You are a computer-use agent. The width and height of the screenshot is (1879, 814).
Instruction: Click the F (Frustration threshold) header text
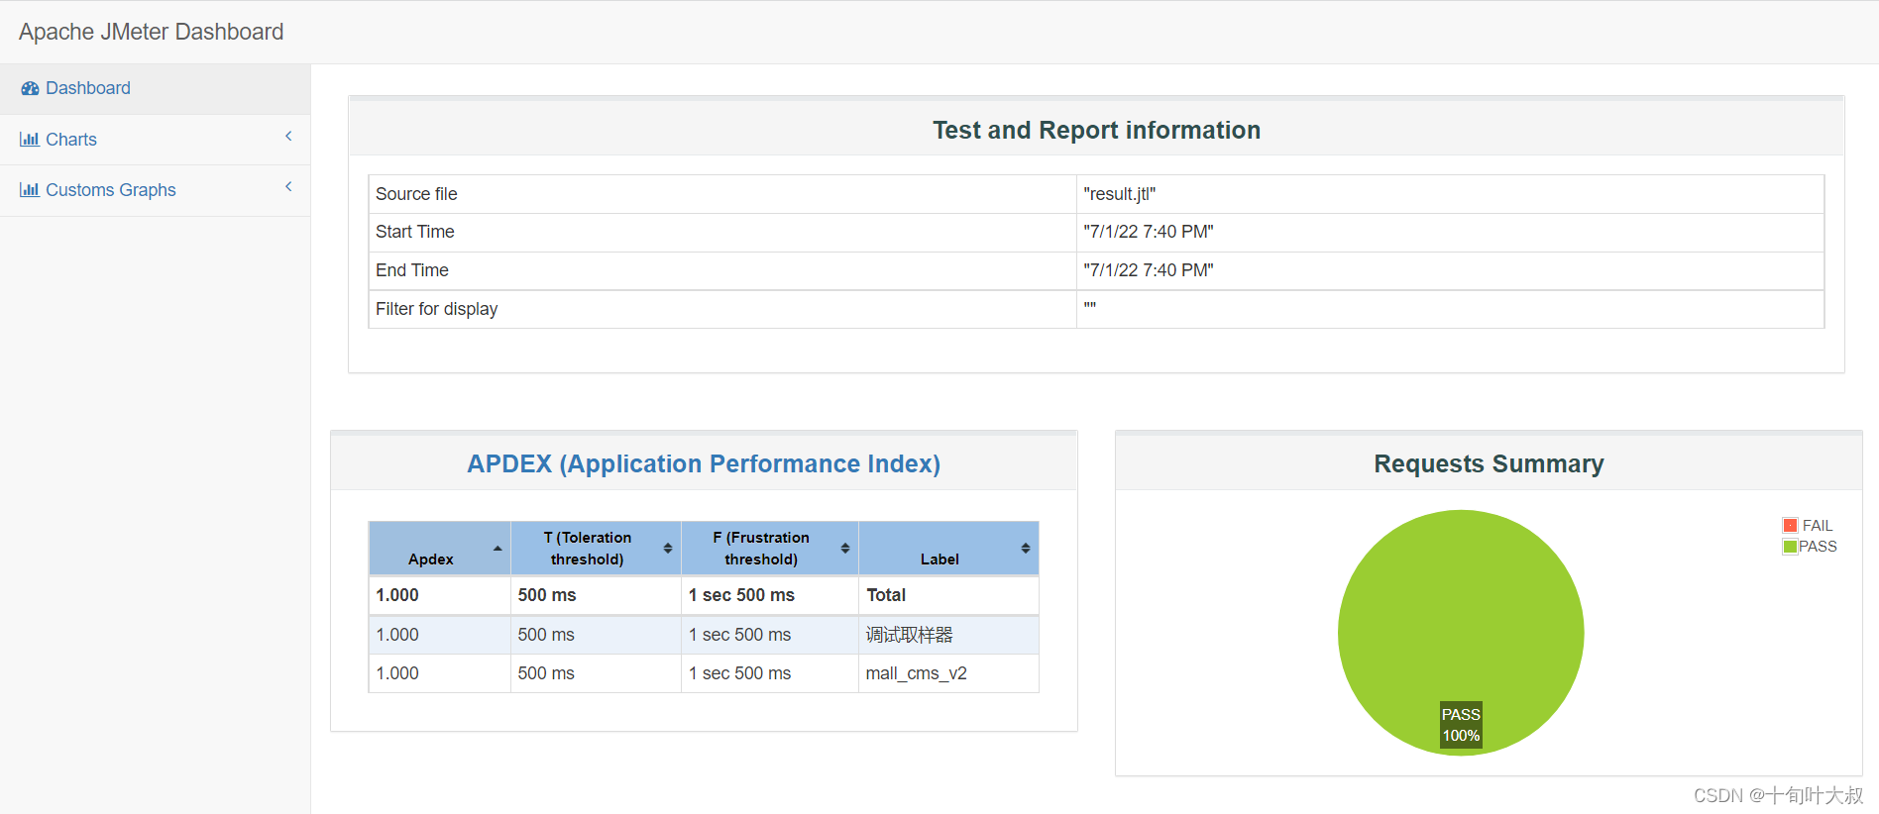click(x=761, y=549)
